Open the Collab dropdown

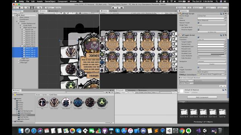181,7
